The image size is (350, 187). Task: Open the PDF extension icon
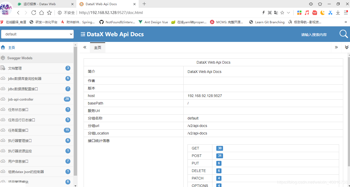click(315, 13)
